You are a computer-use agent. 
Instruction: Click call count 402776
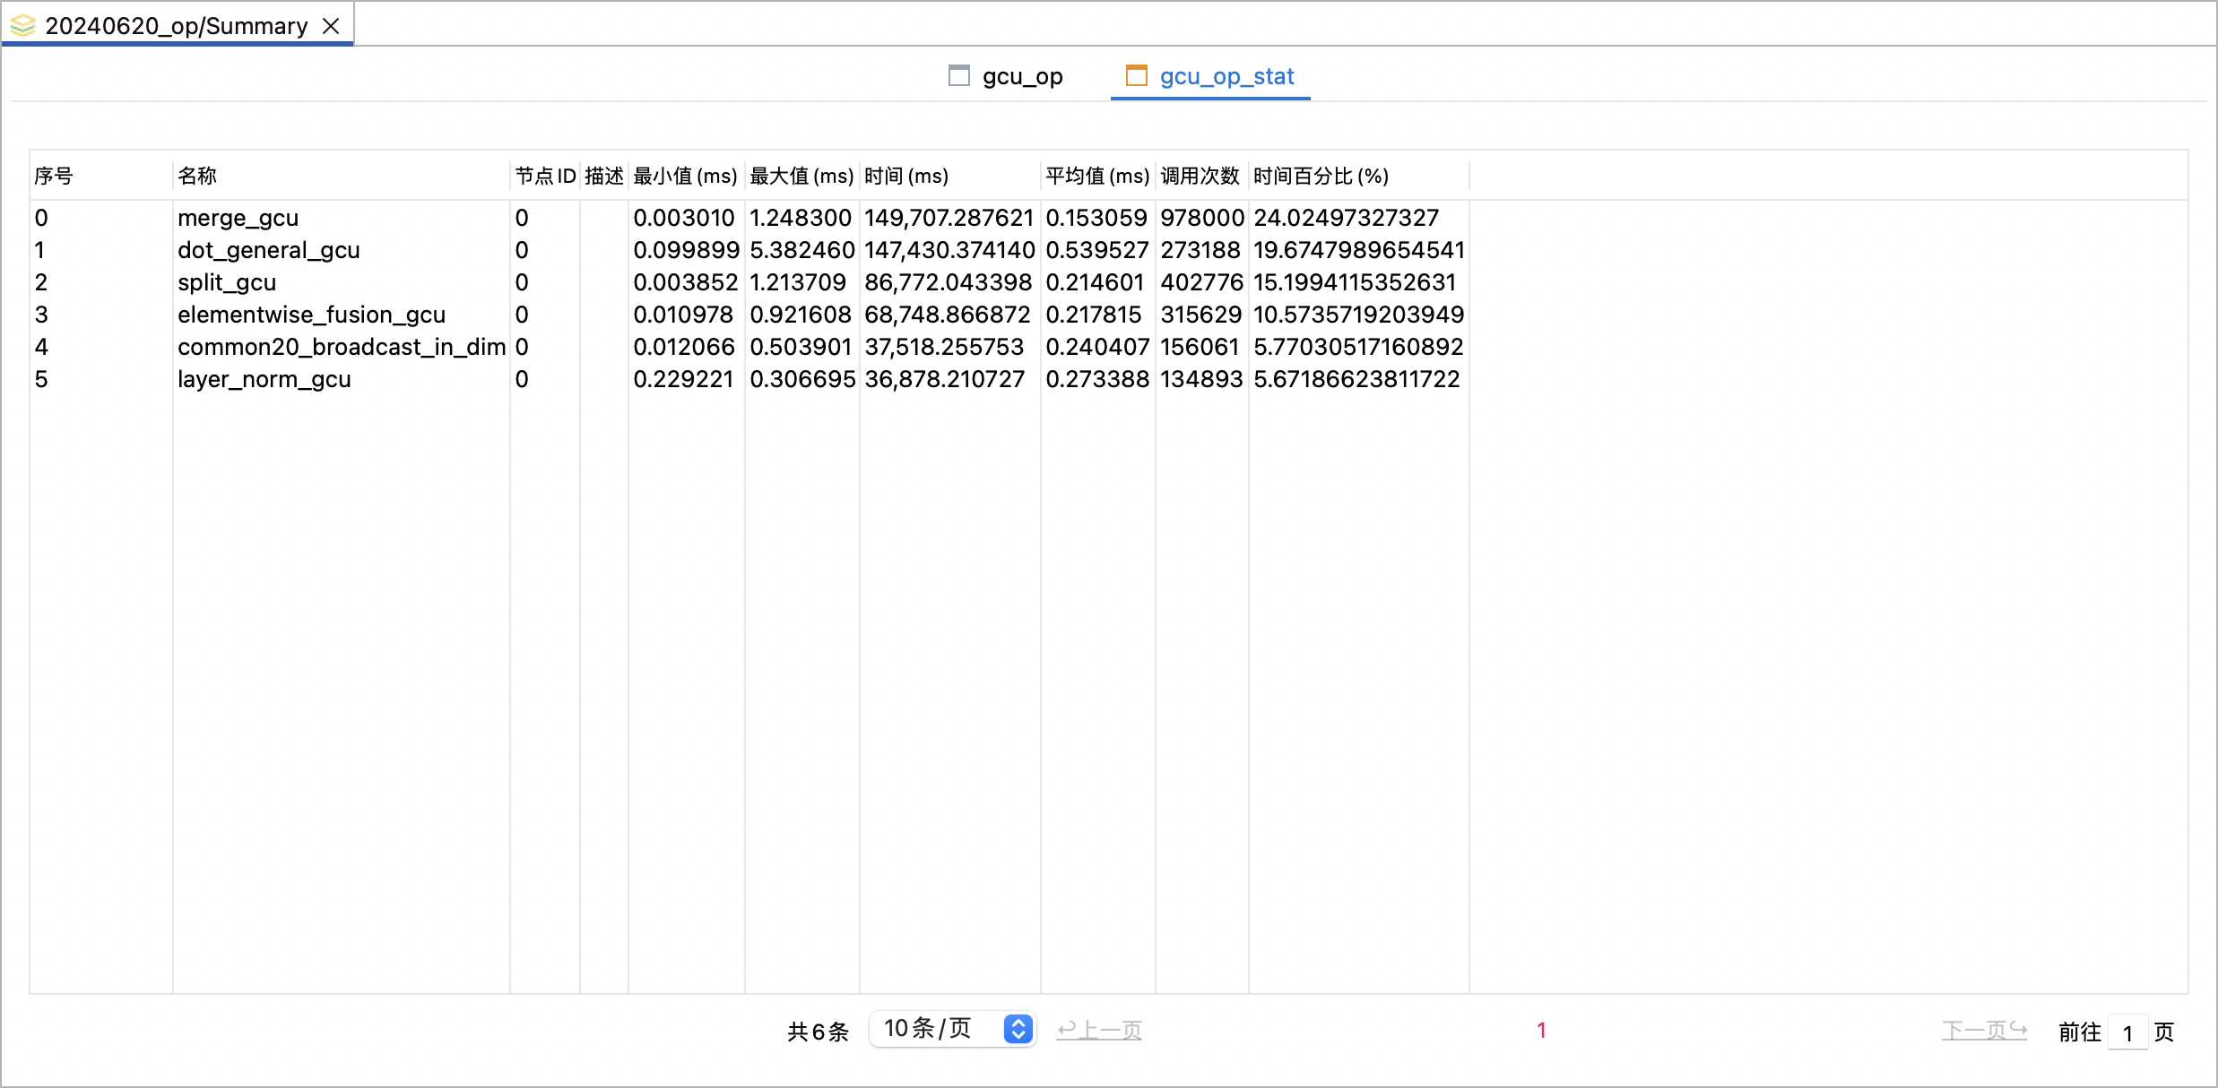click(1201, 282)
